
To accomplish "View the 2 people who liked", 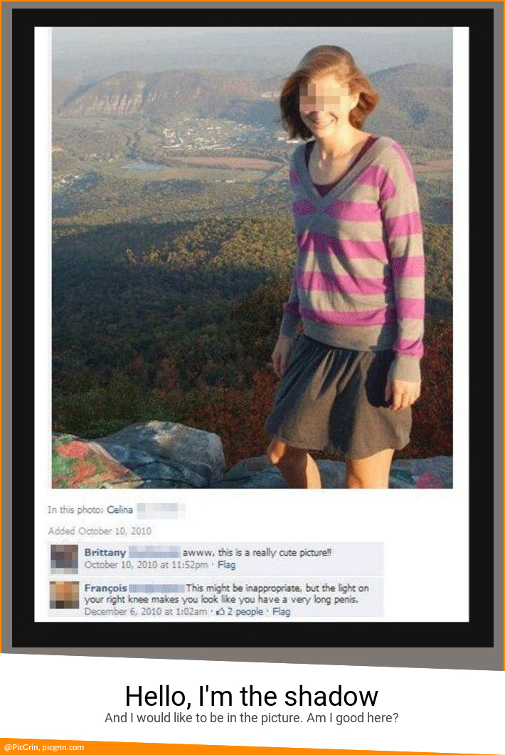I will [245, 612].
